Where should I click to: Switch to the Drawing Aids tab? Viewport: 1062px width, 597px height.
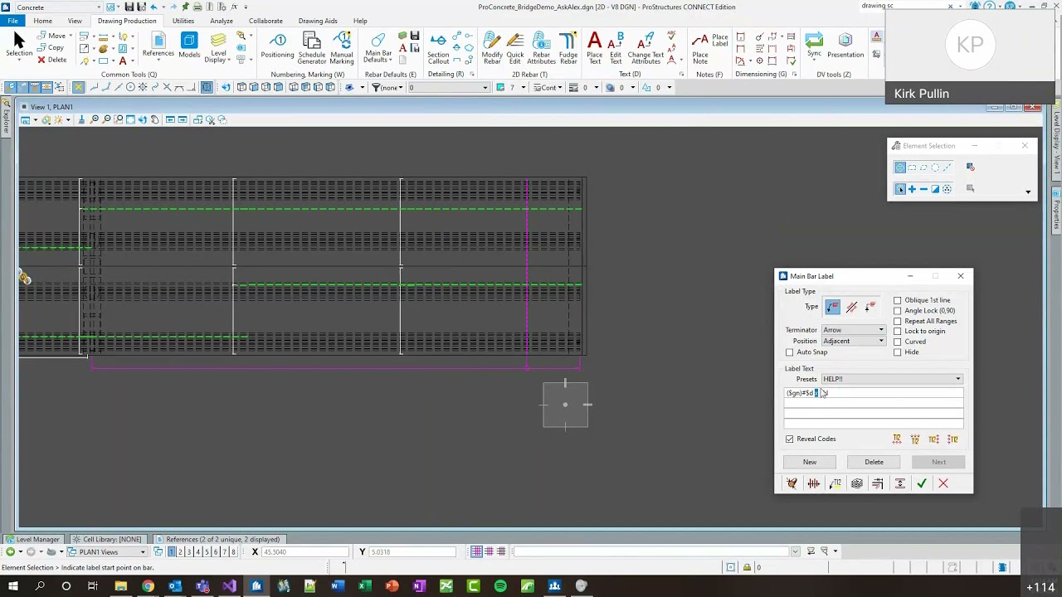(318, 21)
